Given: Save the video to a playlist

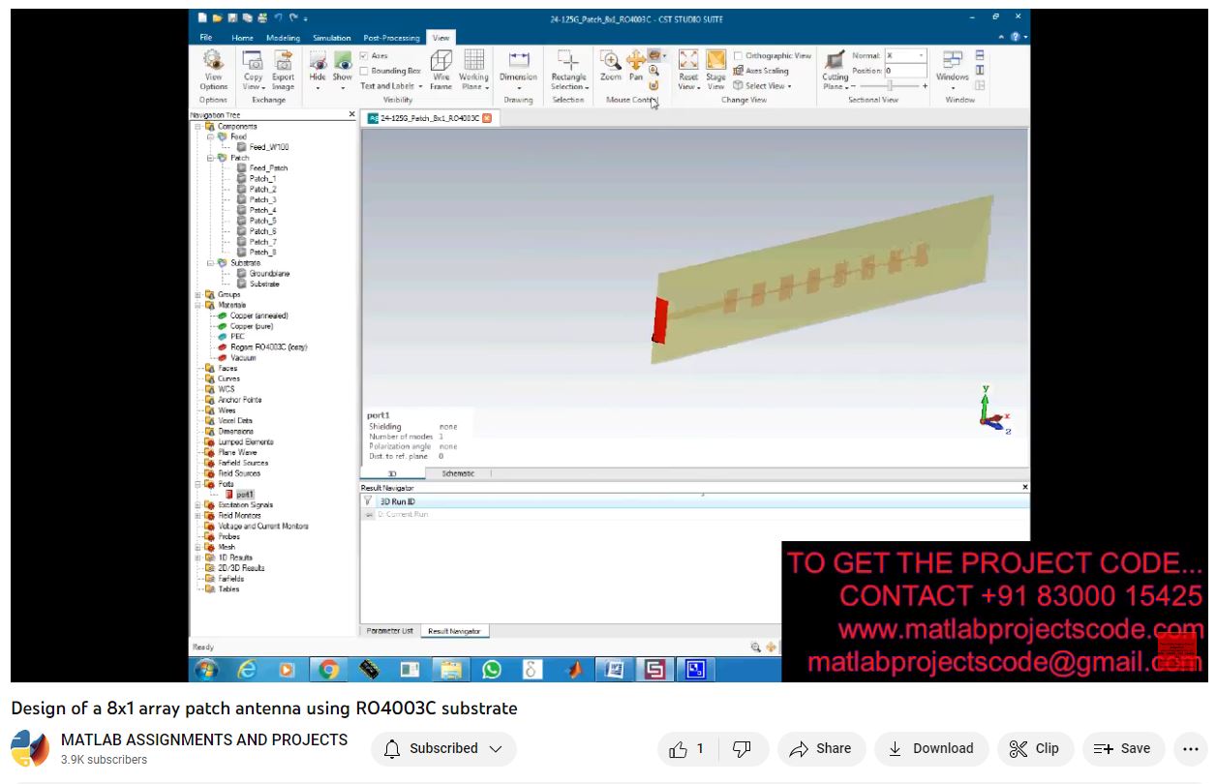Looking at the screenshot, I should [1122, 748].
